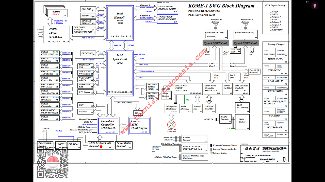Click the 'Intel GbE PHY Clarkville' block

point(242,89)
